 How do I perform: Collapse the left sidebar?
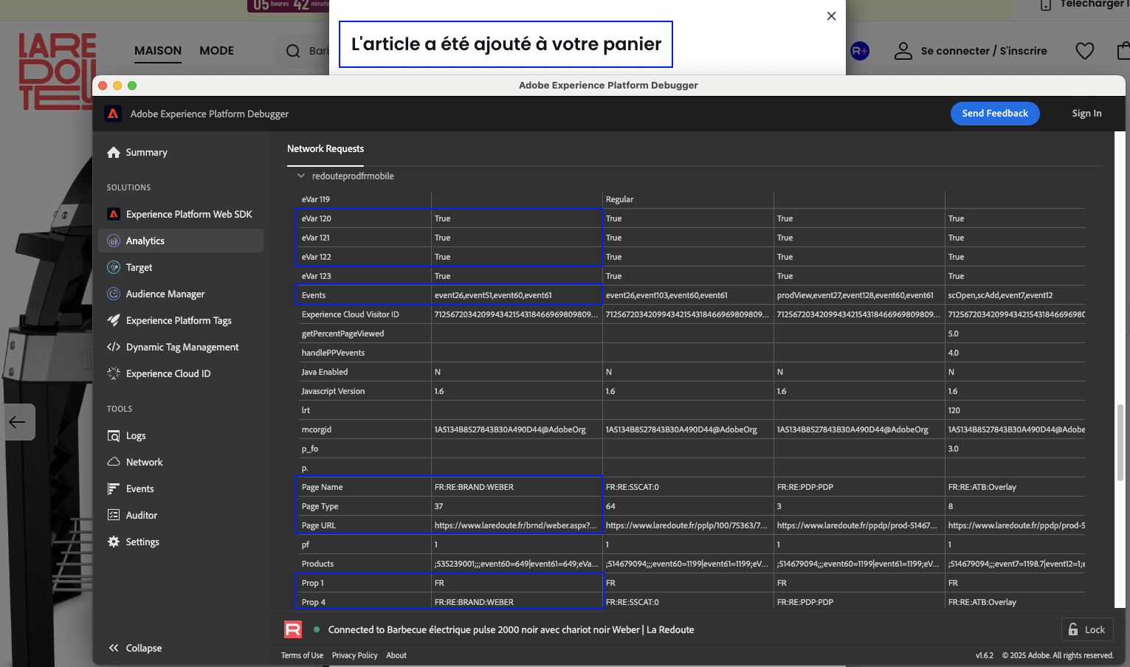[x=135, y=648]
